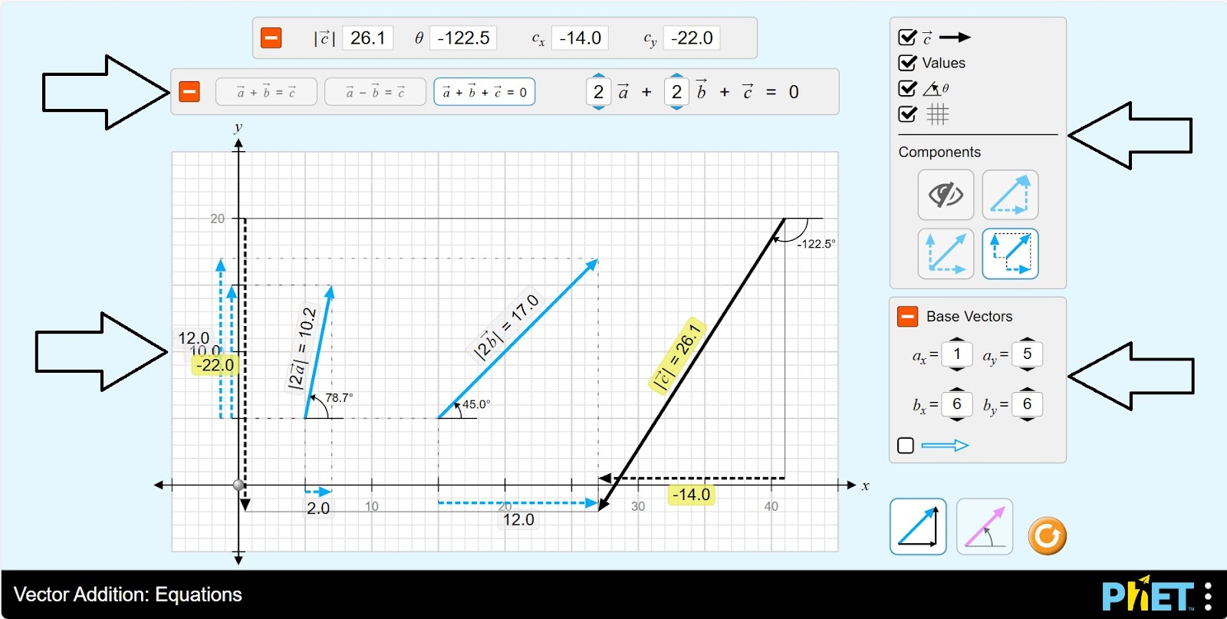This screenshot has height=619, width=1227.
Task: Hide components with the crossed-eye icon
Action: pyautogui.click(x=946, y=195)
